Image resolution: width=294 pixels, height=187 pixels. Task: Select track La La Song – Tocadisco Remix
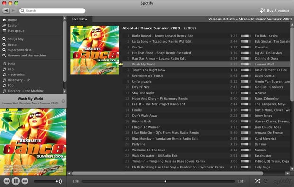pos(162,41)
